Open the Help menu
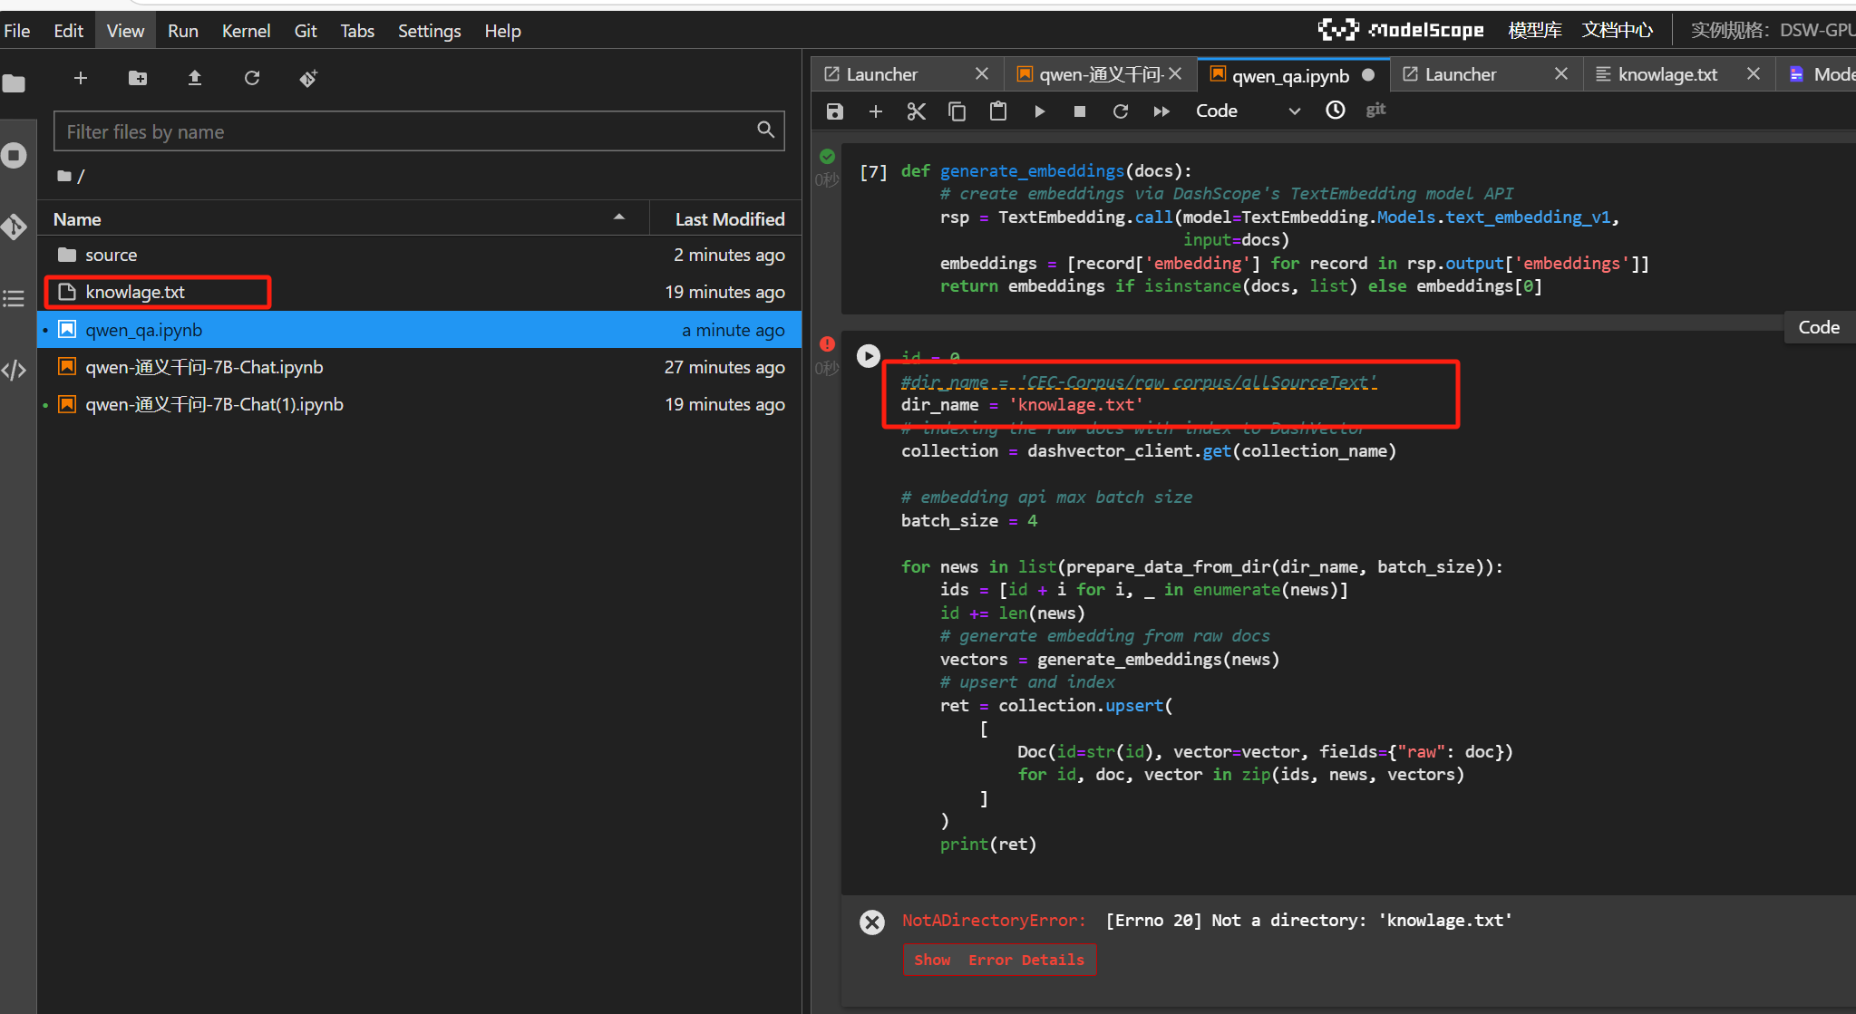The width and height of the screenshot is (1856, 1014). tap(503, 31)
